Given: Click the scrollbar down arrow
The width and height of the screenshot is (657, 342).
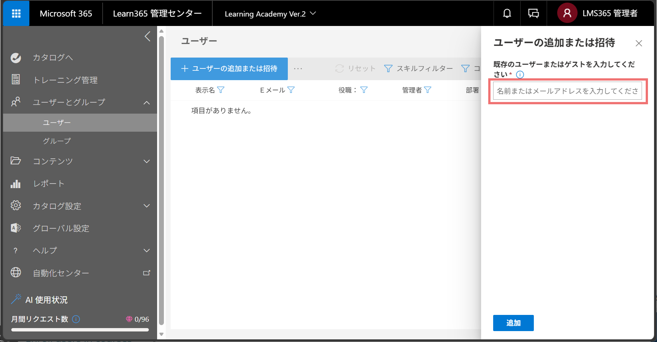Looking at the screenshot, I should [x=162, y=334].
